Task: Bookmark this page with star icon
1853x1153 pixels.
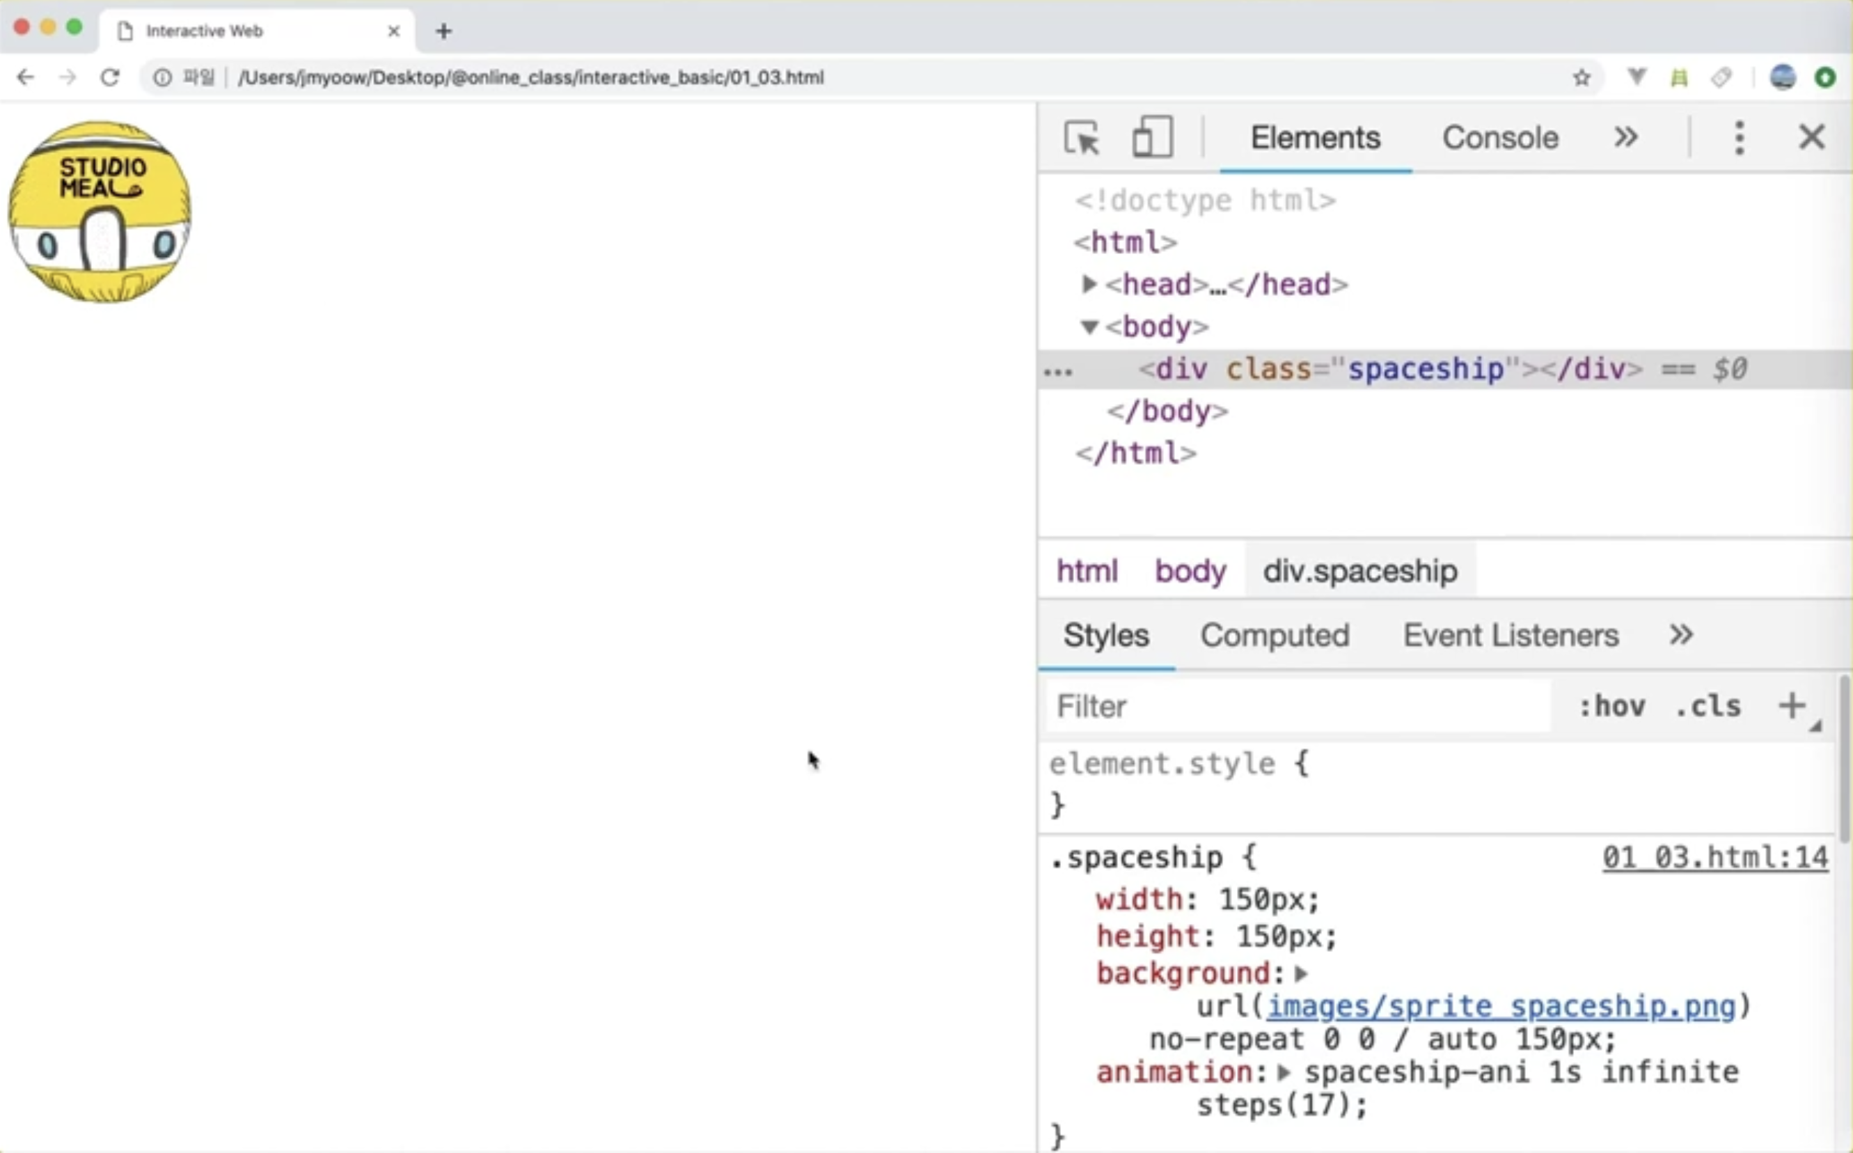Action: (x=1582, y=77)
